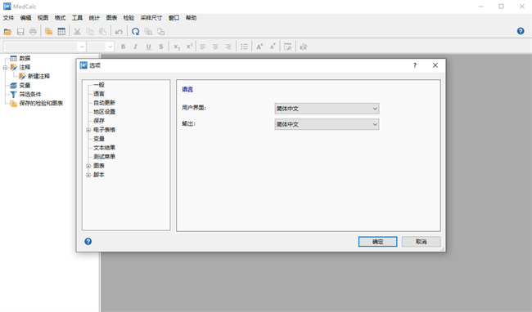Expand the 脚本 tree node

pyautogui.click(x=88, y=175)
